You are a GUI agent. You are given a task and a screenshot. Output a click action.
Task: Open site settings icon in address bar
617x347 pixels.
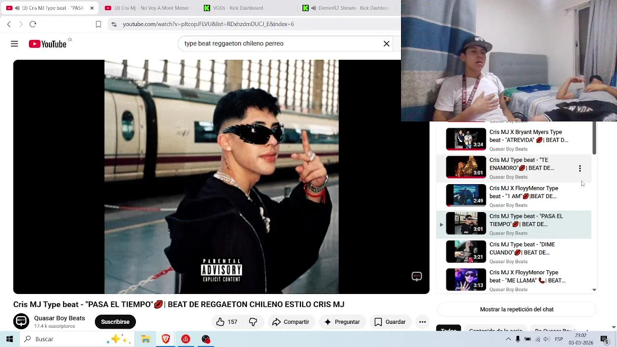click(x=114, y=24)
